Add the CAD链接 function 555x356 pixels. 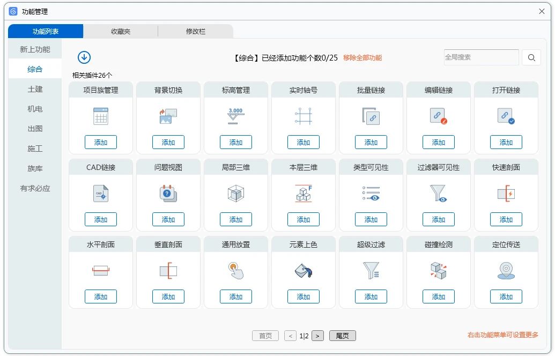[x=101, y=219]
